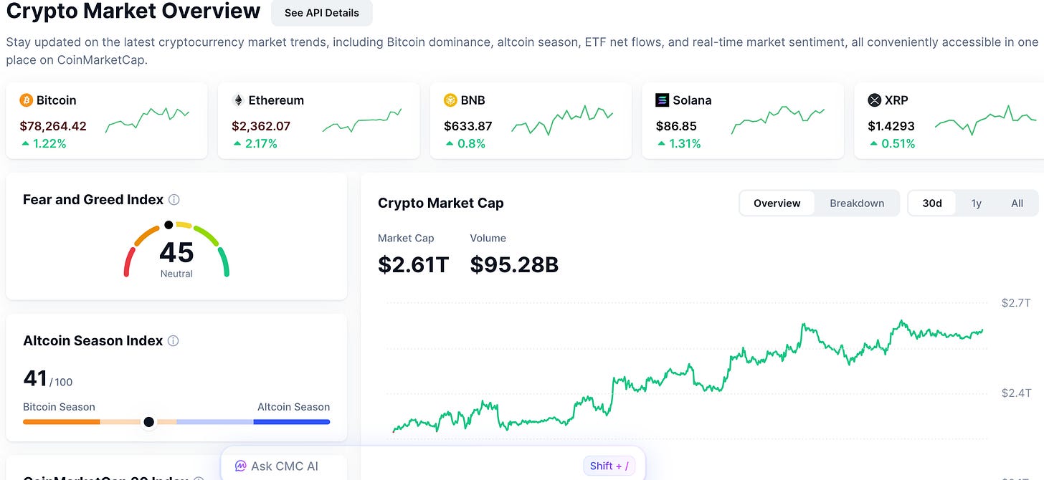This screenshot has width=1044, height=480.
Task: Click the CMC AI sparkle icon
Action: point(241,466)
